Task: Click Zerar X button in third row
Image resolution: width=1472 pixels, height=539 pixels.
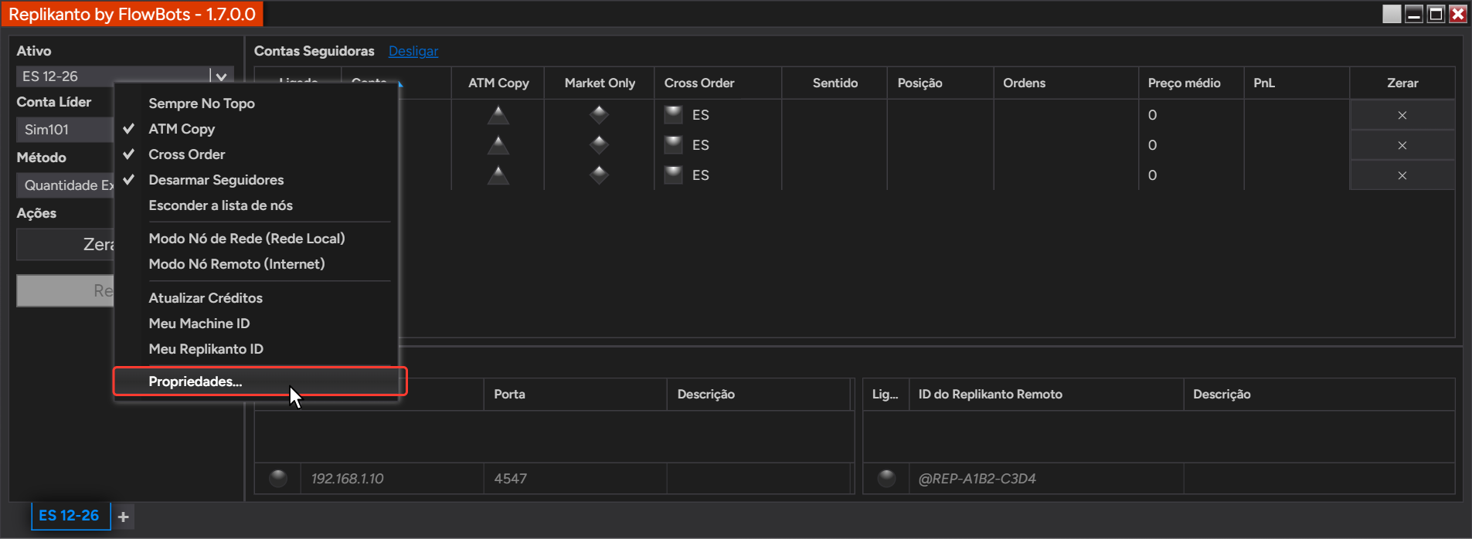Action: tap(1402, 175)
